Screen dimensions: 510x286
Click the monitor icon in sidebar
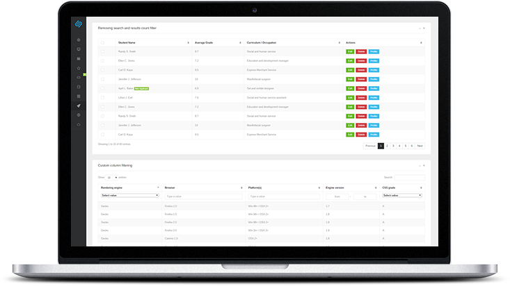(79, 49)
